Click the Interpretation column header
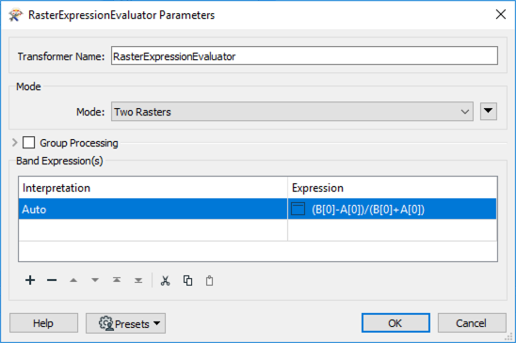Screen dimensions: 516x343 tap(153, 188)
